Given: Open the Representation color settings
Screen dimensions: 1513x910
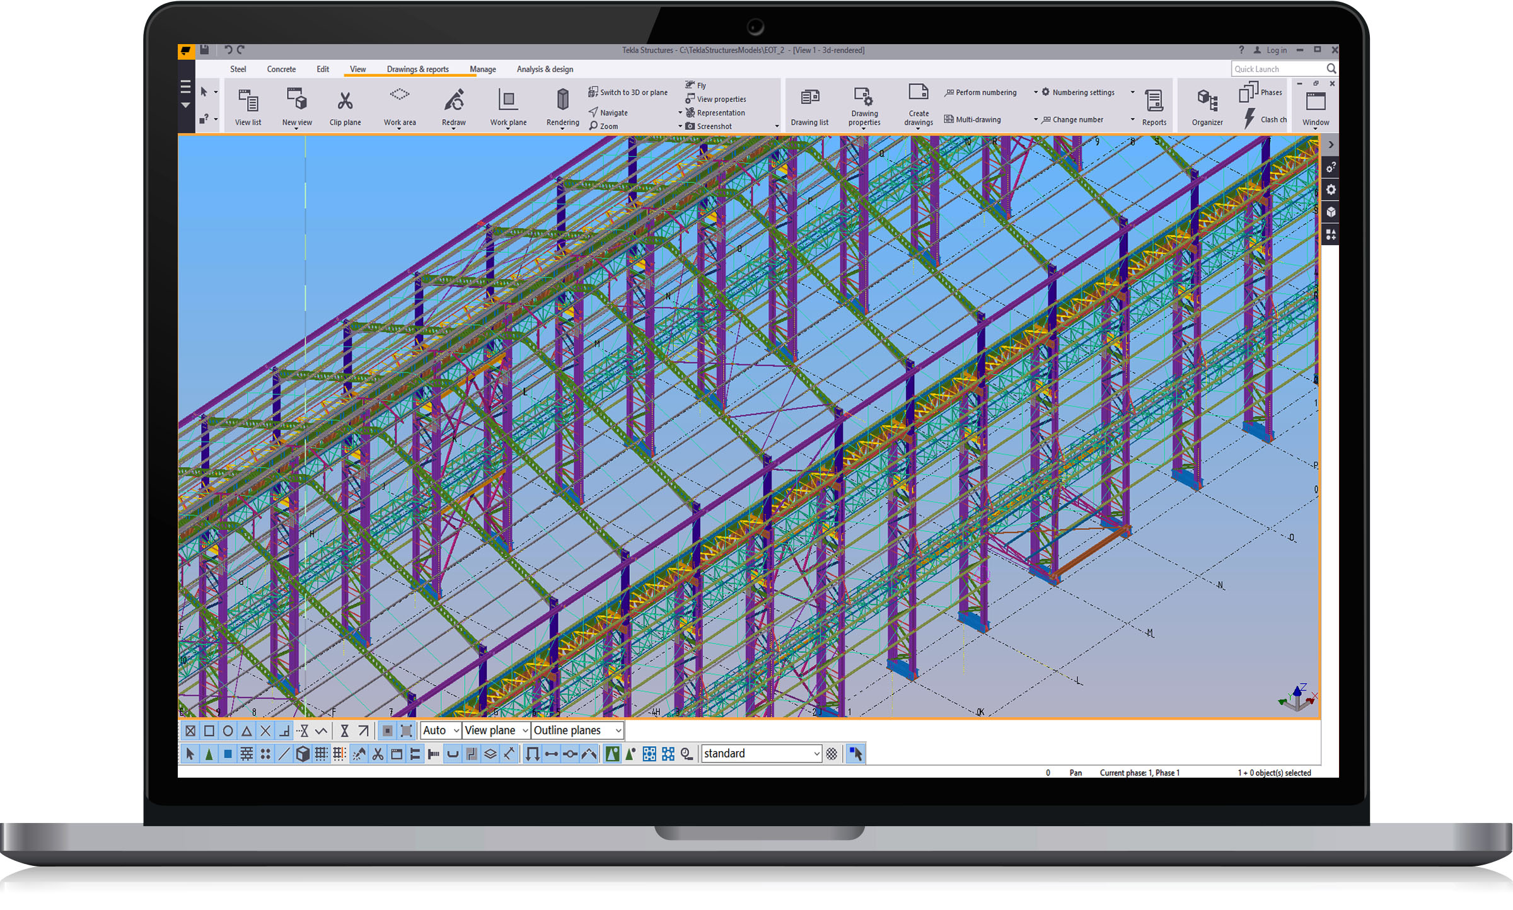Looking at the screenshot, I should [x=720, y=113].
